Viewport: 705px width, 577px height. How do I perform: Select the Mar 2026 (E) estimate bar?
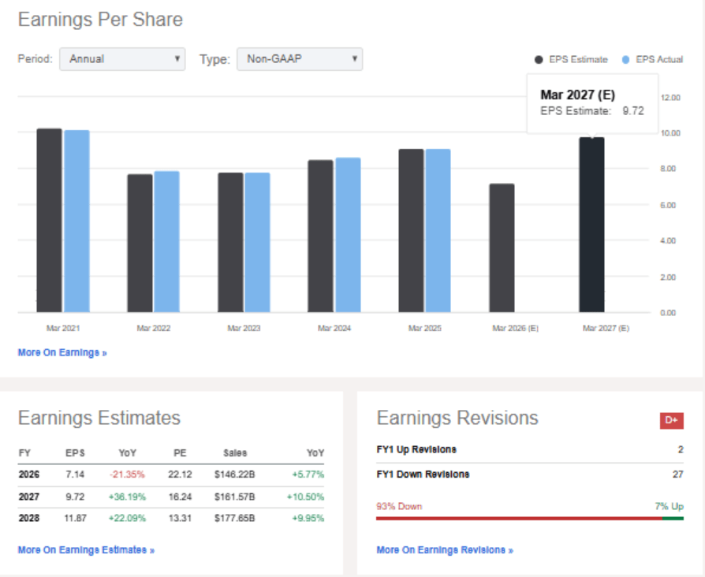502,248
